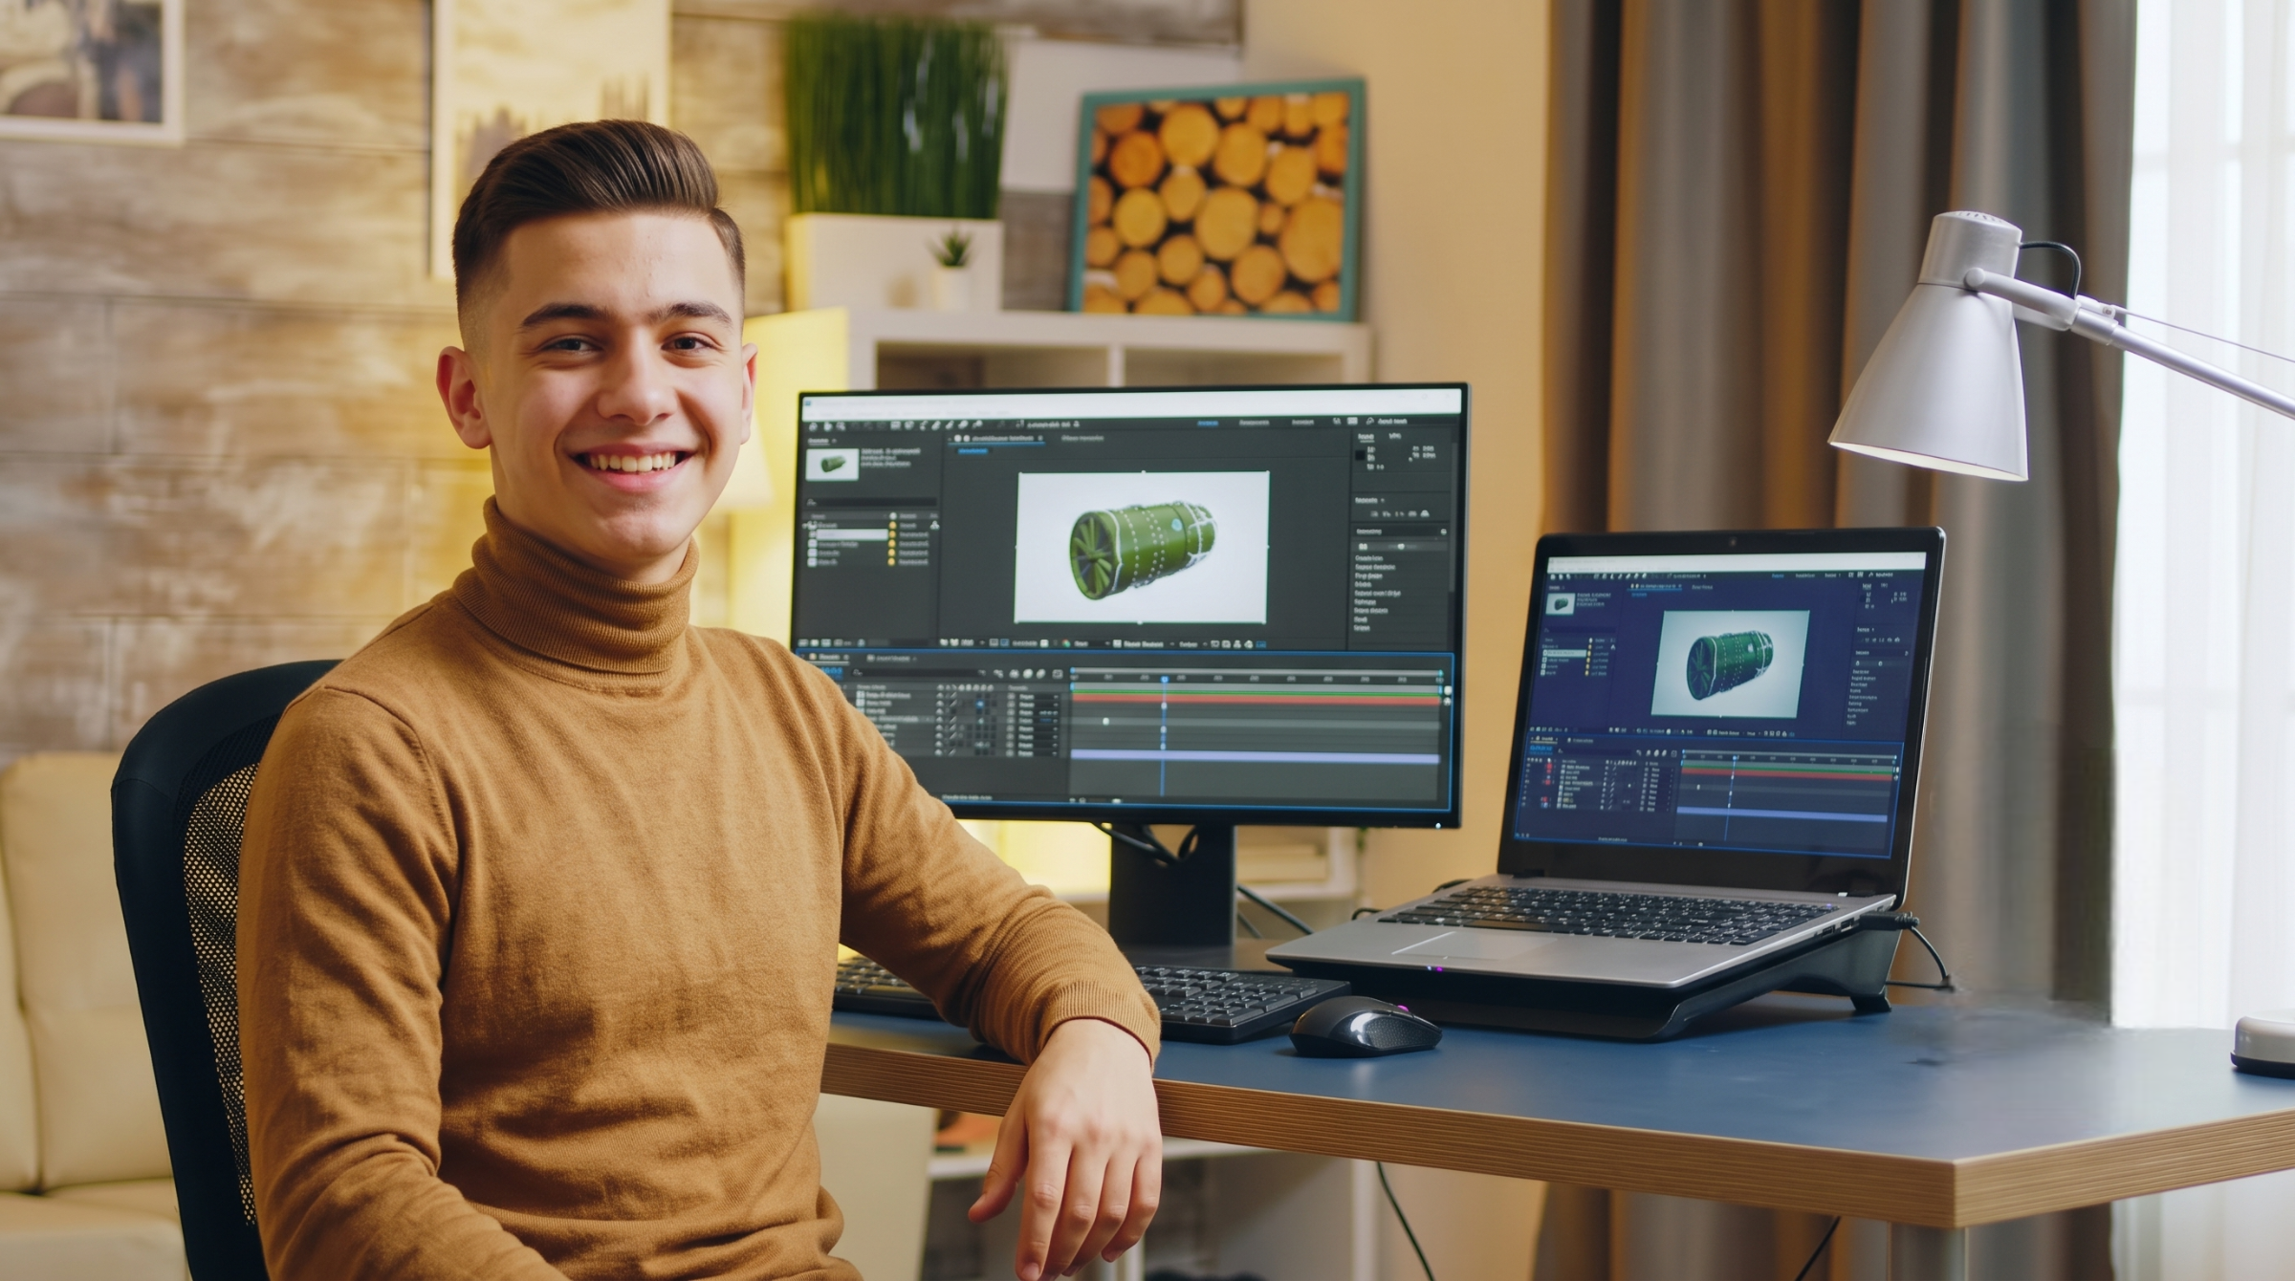Select the Zoom magnifier tool in the monitor's toolbar
This screenshot has width=2295, height=1281.
click(841, 426)
